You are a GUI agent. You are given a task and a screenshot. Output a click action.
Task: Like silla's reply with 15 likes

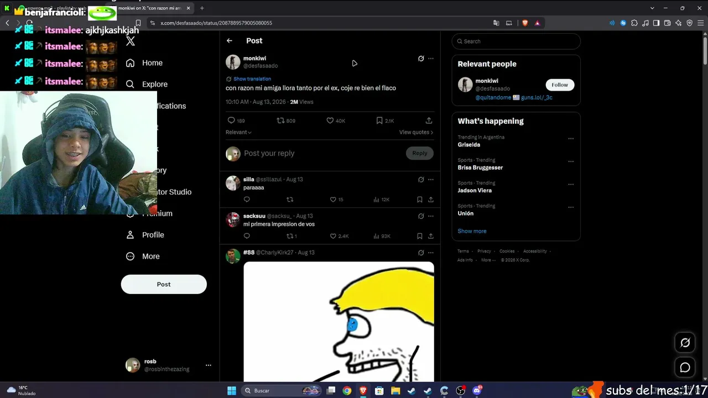pyautogui.click(x=336, y=200)
